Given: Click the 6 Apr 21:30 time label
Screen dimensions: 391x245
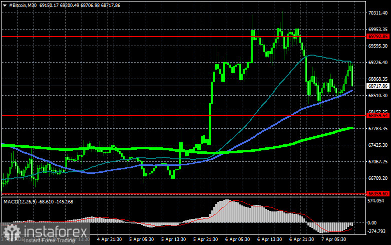Looking at the screenshot, I should click(x=301, y=239).
